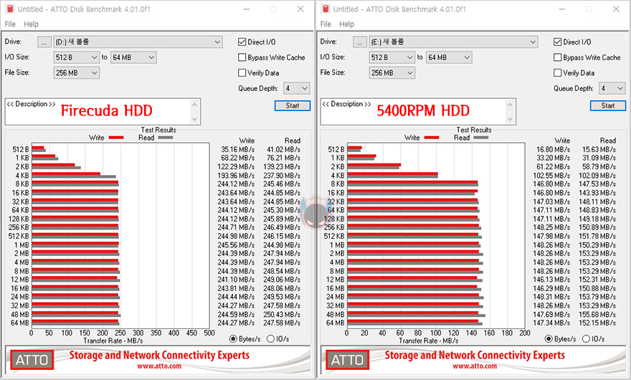Image resolution: width=631 pixels, height=380 pixels.
Task: Open Queue Depth dropdown in right window
Action: click(612, 88)
